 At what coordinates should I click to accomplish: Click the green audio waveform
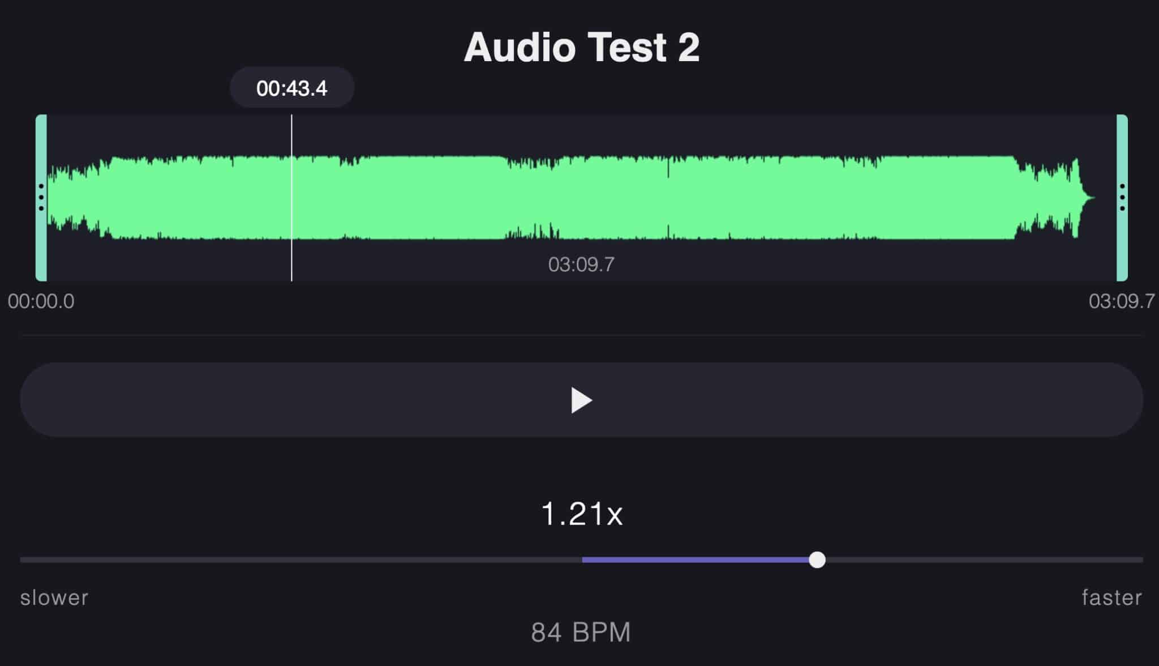click(571, 198)
